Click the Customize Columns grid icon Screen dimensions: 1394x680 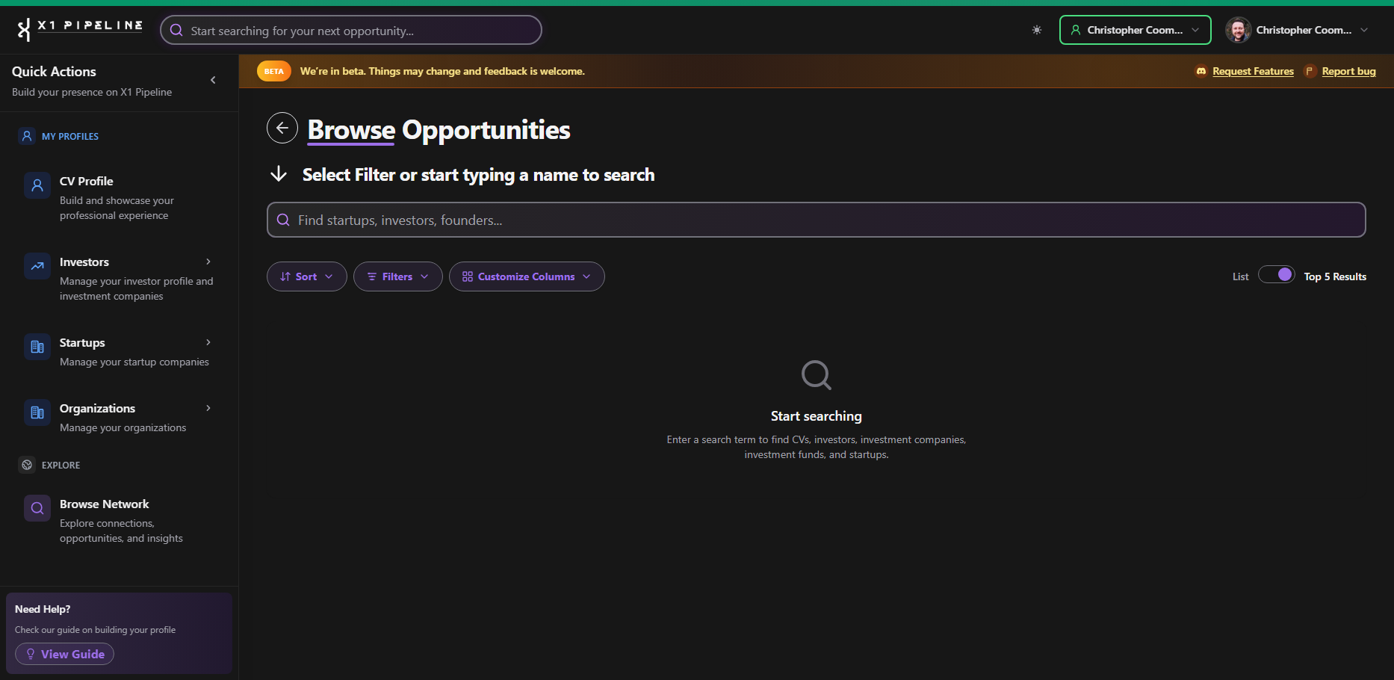(468, 276)
